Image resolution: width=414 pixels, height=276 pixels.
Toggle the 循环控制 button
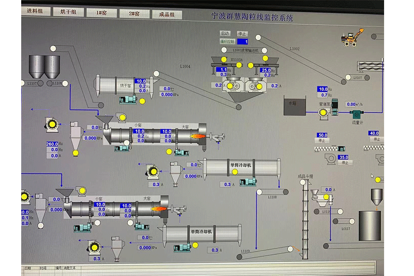(x=227, y=41)
